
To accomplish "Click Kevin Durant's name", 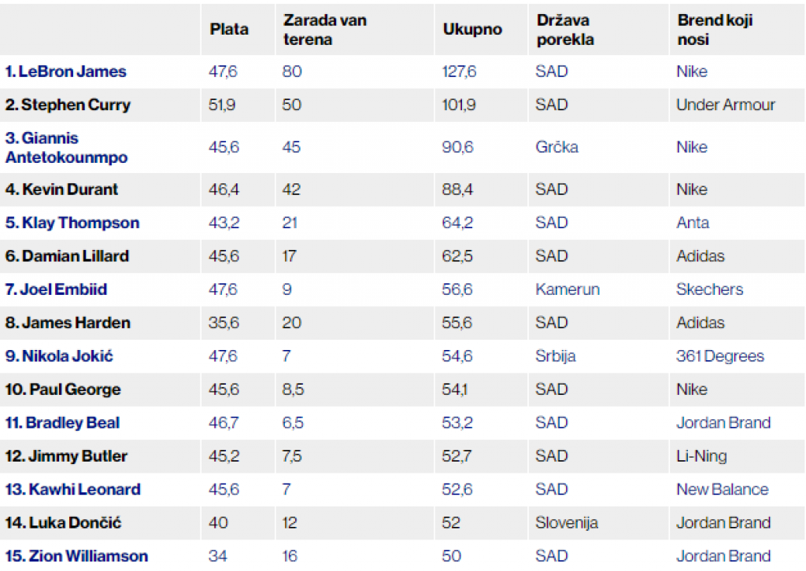I will (x=62, y=190).
